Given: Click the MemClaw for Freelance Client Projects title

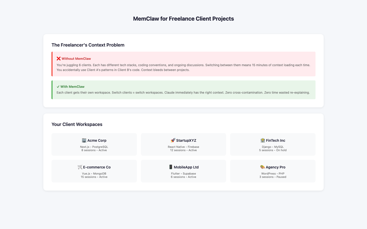Looking at the screenshot, I should pyautogui.click(x=183, y=19).
